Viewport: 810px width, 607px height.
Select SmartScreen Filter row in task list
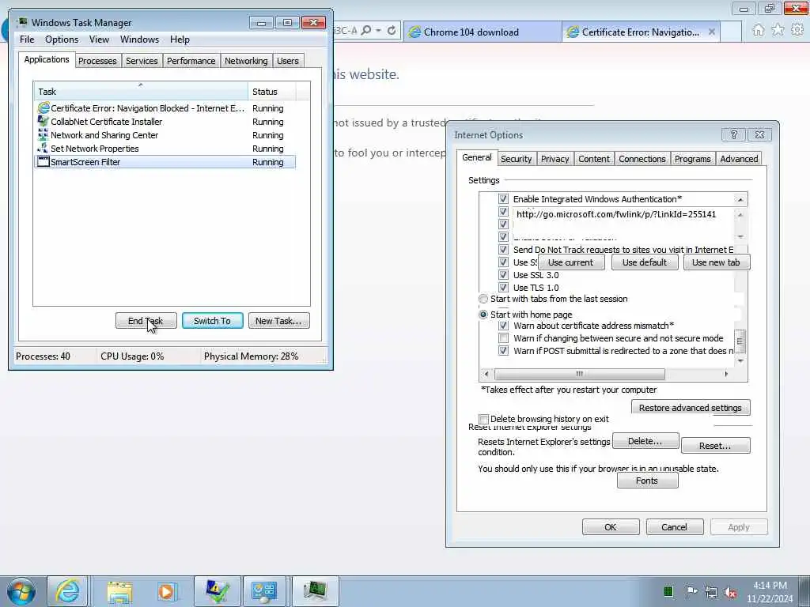[x=165, y=161]
